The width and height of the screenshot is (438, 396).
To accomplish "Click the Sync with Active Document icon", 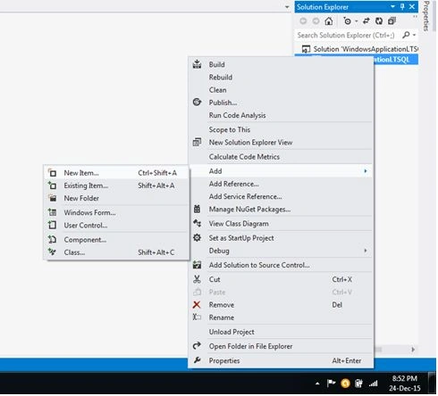I will [366, 21].
